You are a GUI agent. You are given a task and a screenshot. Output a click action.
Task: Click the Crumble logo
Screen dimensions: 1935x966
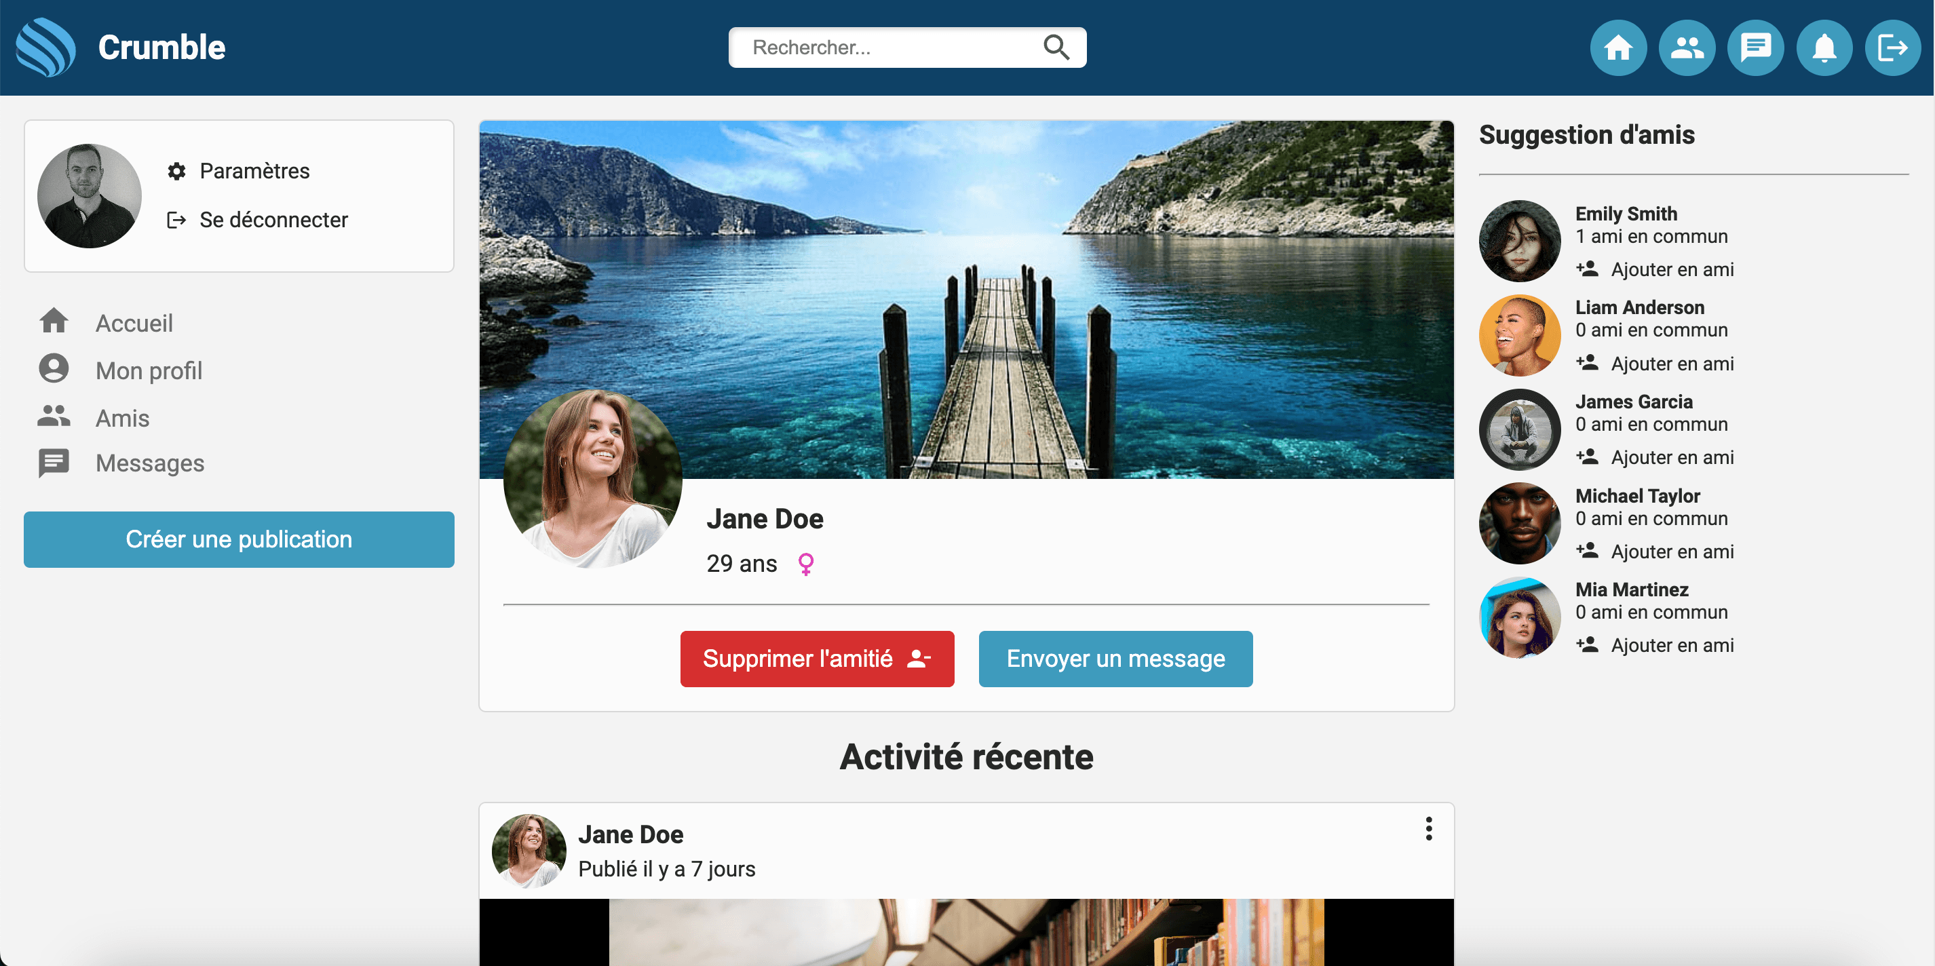click(x=47, y=47)
